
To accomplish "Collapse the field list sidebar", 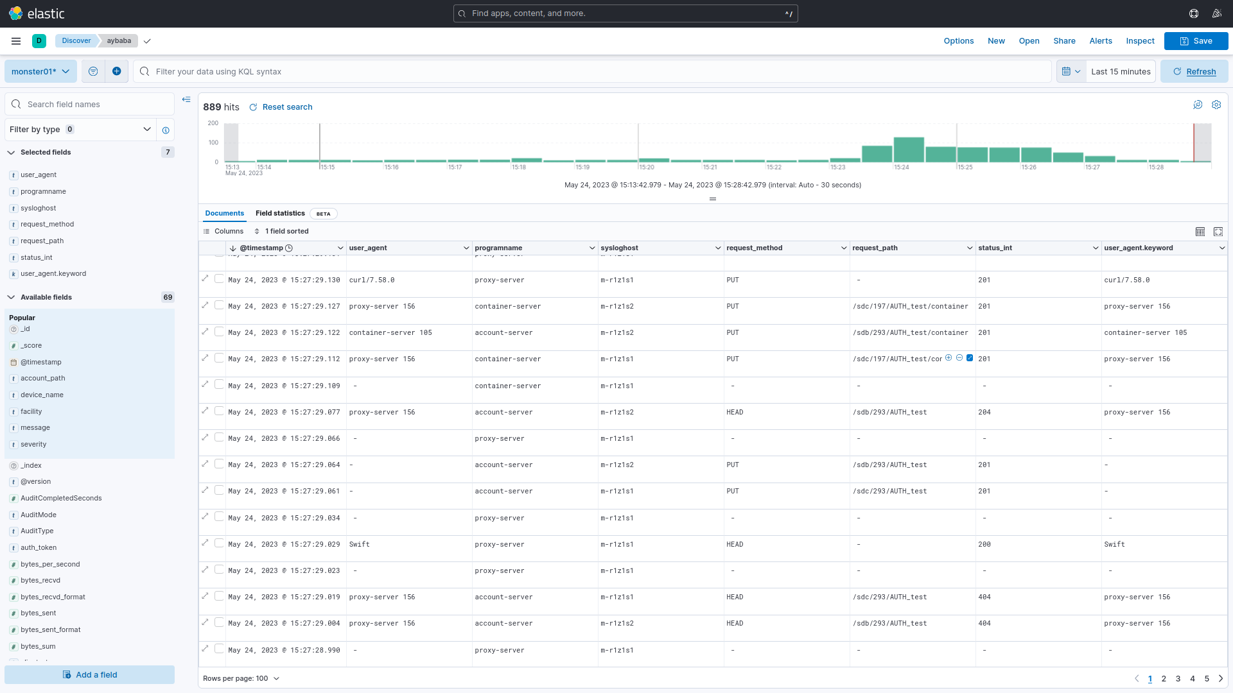I will coord(186,99).
